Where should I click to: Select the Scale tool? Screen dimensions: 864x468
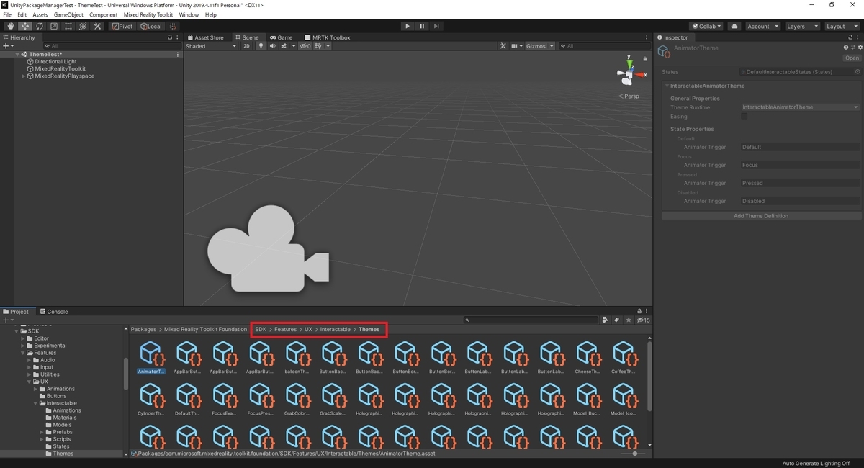coord(53,26)
